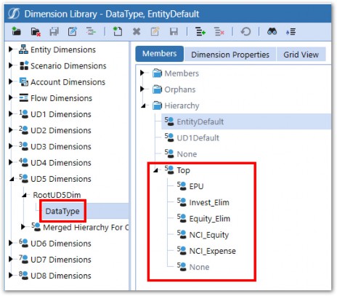Screen dimensions: 337x296
Task: Expand the Orphans folder
Action: [x=142, y=89]
